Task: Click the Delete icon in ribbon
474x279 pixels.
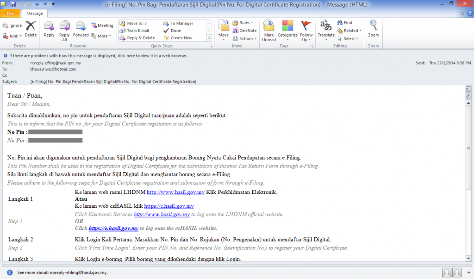Action: pos(31,29)
